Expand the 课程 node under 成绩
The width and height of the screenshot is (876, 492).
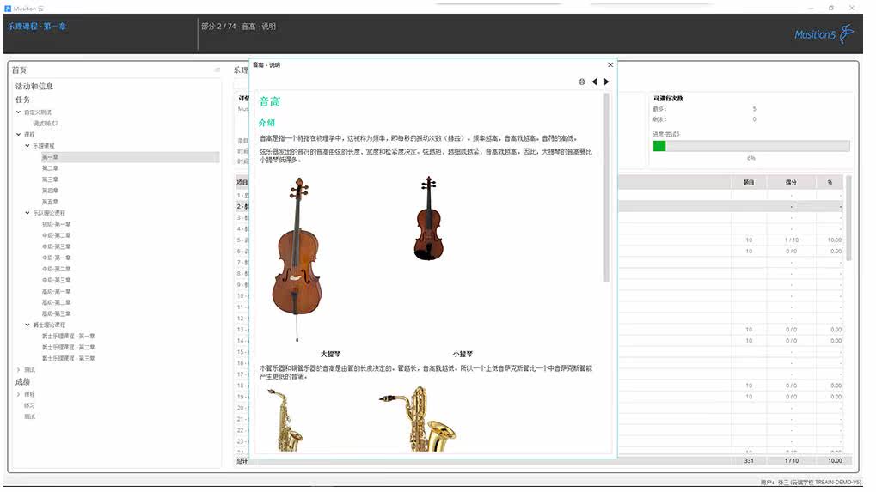pos(18,394)
